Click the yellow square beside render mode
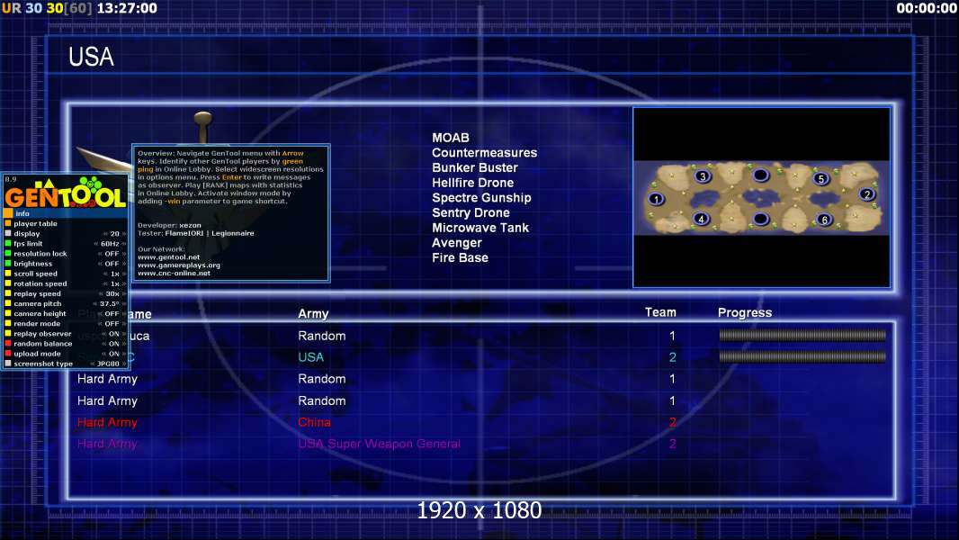The image size is (959, 540). coord(8,323)
